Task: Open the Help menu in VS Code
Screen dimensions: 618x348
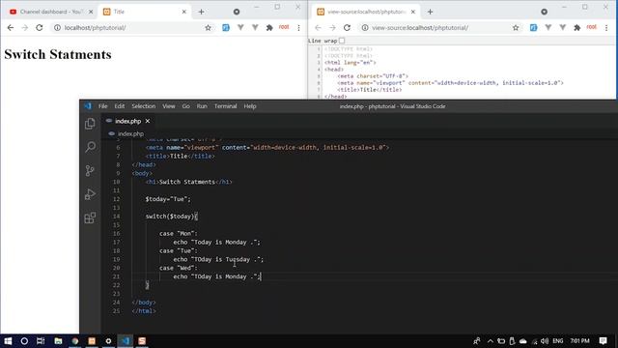Action: (250, 106)
